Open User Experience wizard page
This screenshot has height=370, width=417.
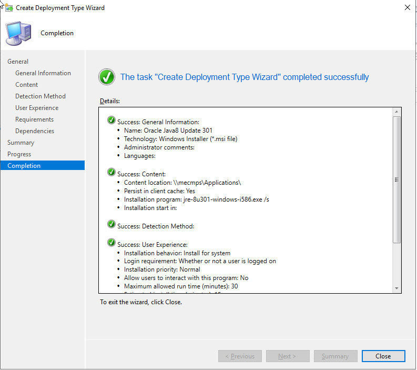pyautogui.click(x=37, y=108)
